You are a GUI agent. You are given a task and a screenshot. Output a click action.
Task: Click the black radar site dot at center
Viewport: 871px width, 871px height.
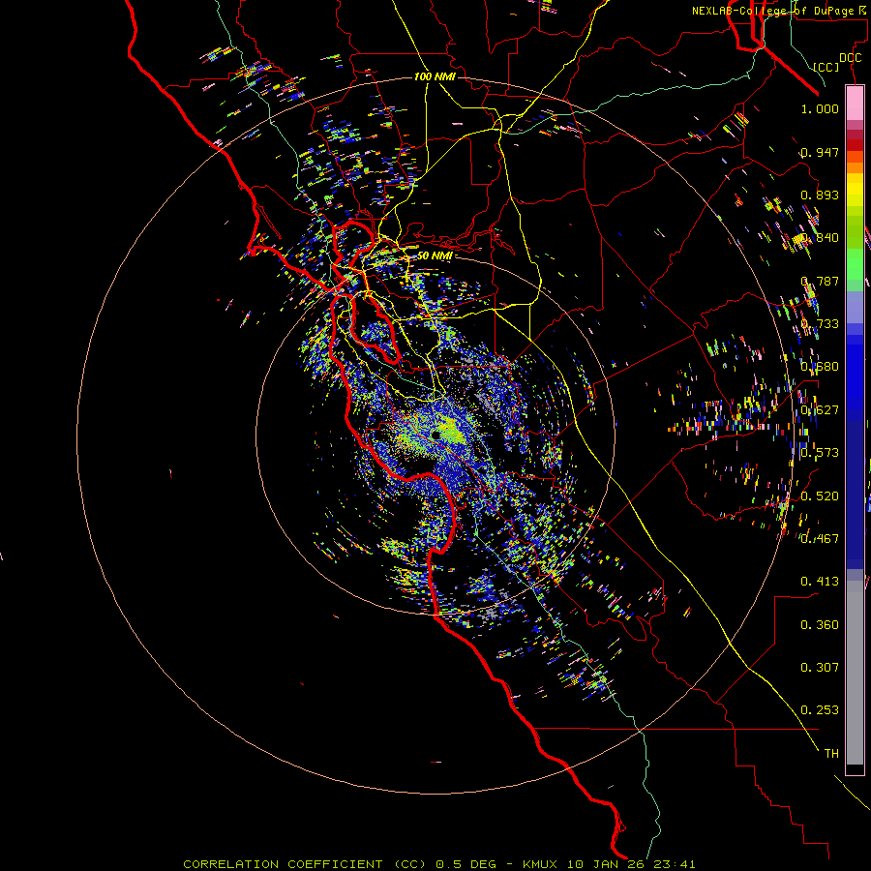(436, 434)
